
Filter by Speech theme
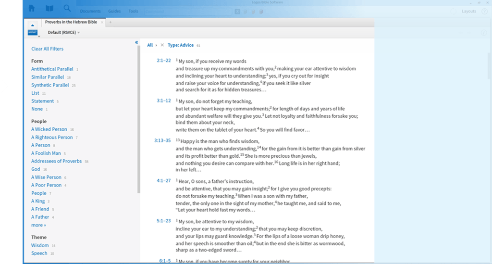pos(39,253)
